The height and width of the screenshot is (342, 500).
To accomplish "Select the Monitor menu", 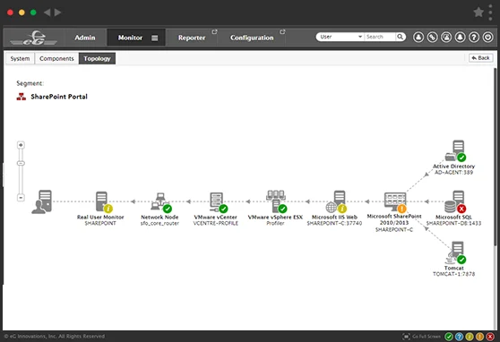I will click(x=130, y=38).
